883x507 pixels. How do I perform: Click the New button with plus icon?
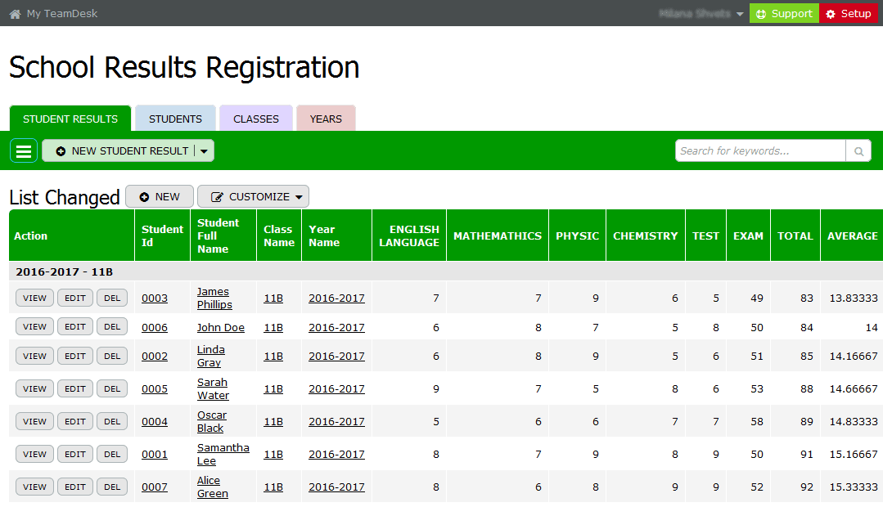pos(160,197)
